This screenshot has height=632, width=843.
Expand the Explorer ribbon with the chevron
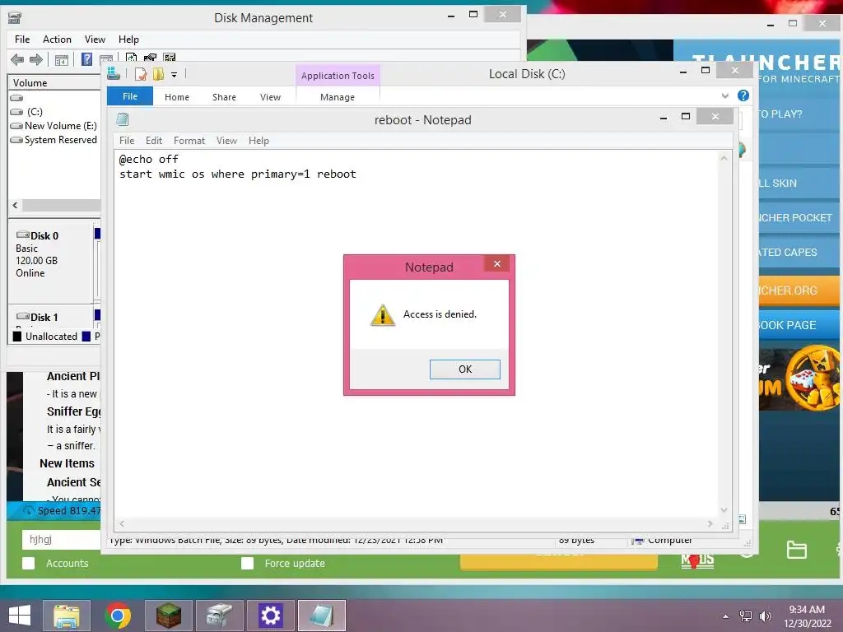point(724,95)
